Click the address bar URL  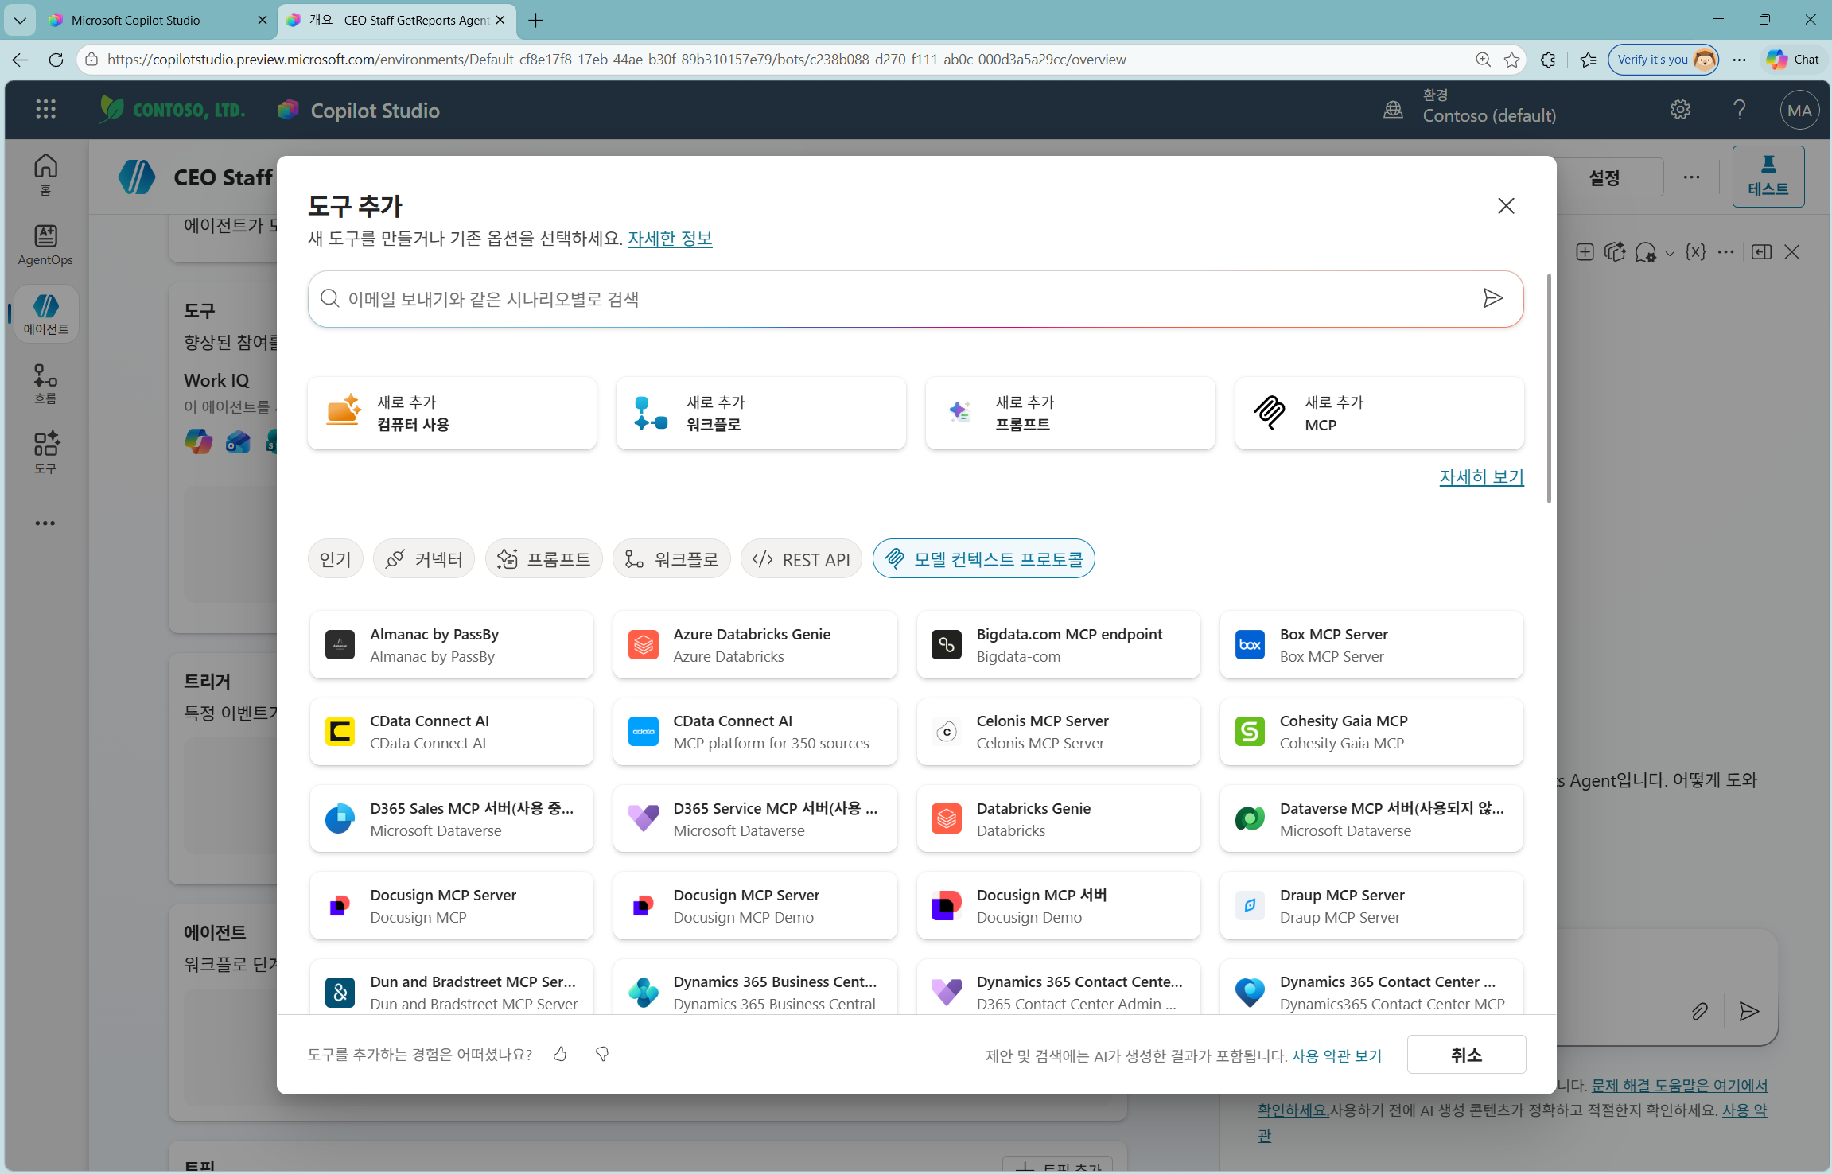point(617,60)
